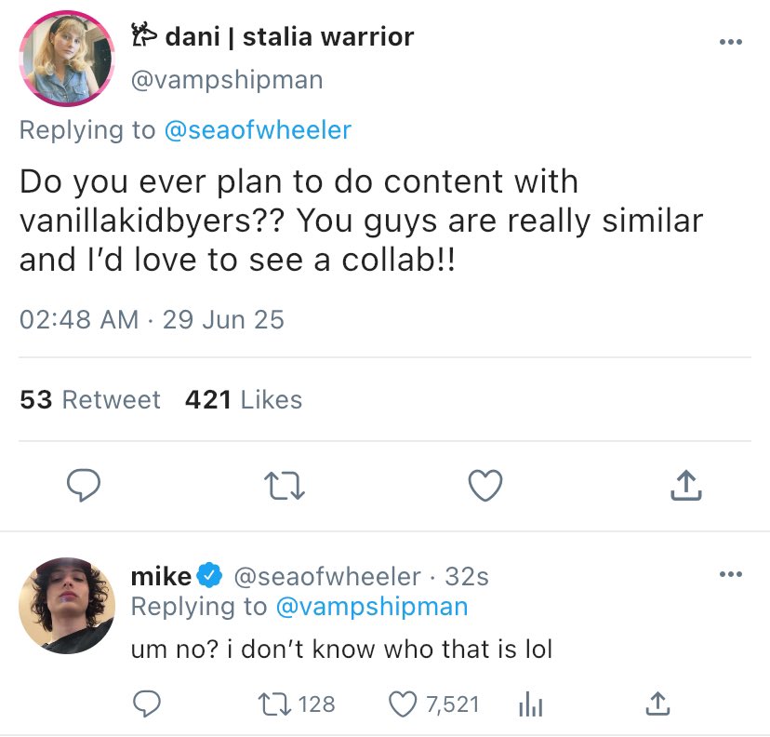Open the @vampshipman reply link

(x=372, y=607)
